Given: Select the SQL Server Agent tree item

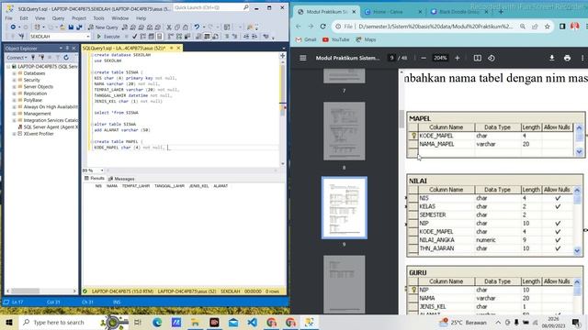Looking at the screenshot, I should point(48,127).
